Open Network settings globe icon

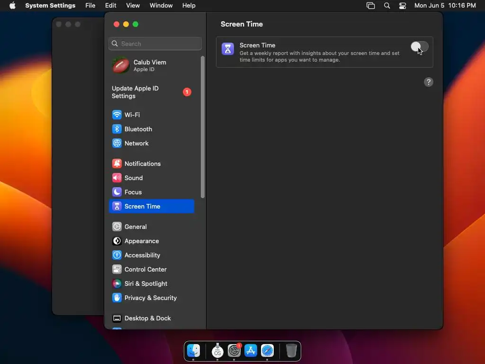tap(117, 143)
